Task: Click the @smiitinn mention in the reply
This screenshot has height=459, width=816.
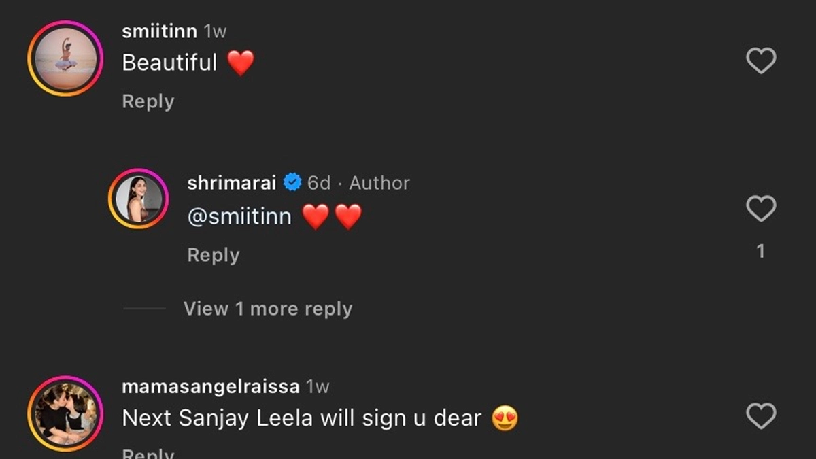Action: [x=239, y=217]
